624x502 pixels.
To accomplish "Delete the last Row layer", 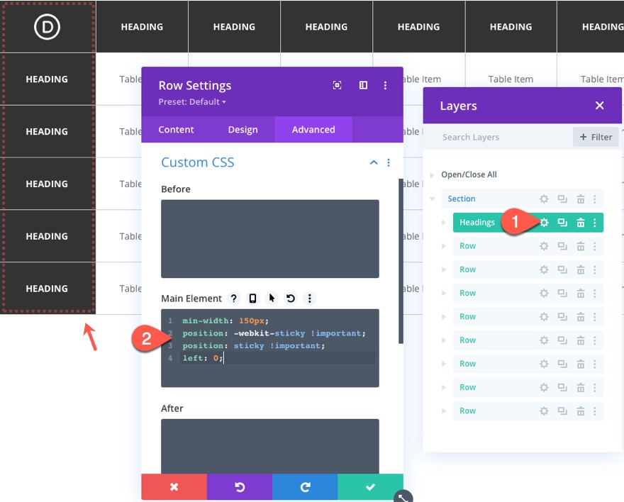I will [581, 411].
